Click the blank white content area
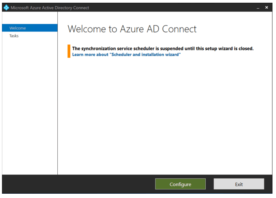 (x=165, y=118)
